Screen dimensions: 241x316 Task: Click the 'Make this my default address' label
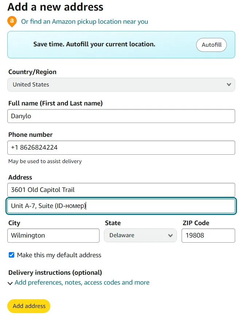(x=59, y=255)
